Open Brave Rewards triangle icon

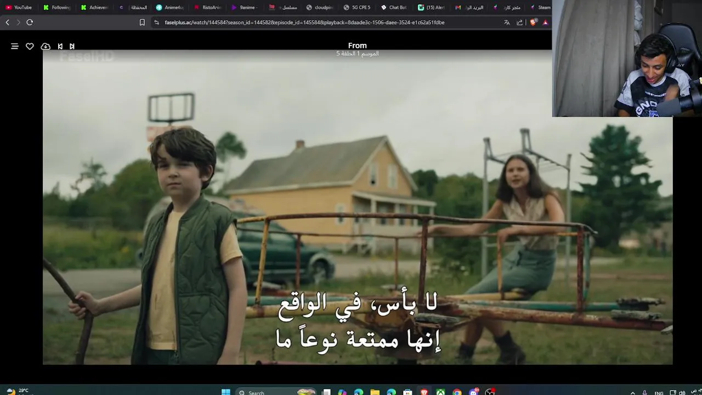pyautogui.click(x=545, y=22)
